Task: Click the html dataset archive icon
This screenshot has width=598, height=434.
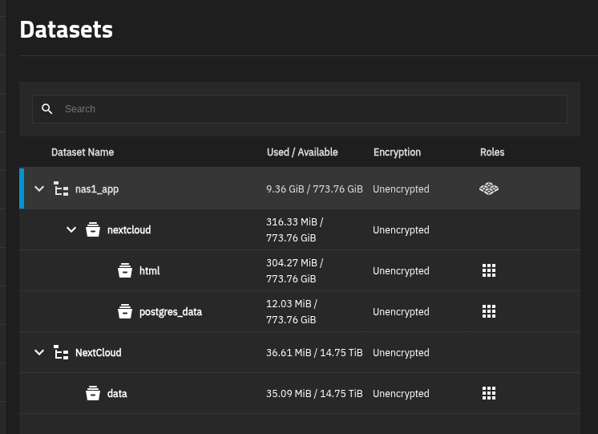Action: click(125, 270)
